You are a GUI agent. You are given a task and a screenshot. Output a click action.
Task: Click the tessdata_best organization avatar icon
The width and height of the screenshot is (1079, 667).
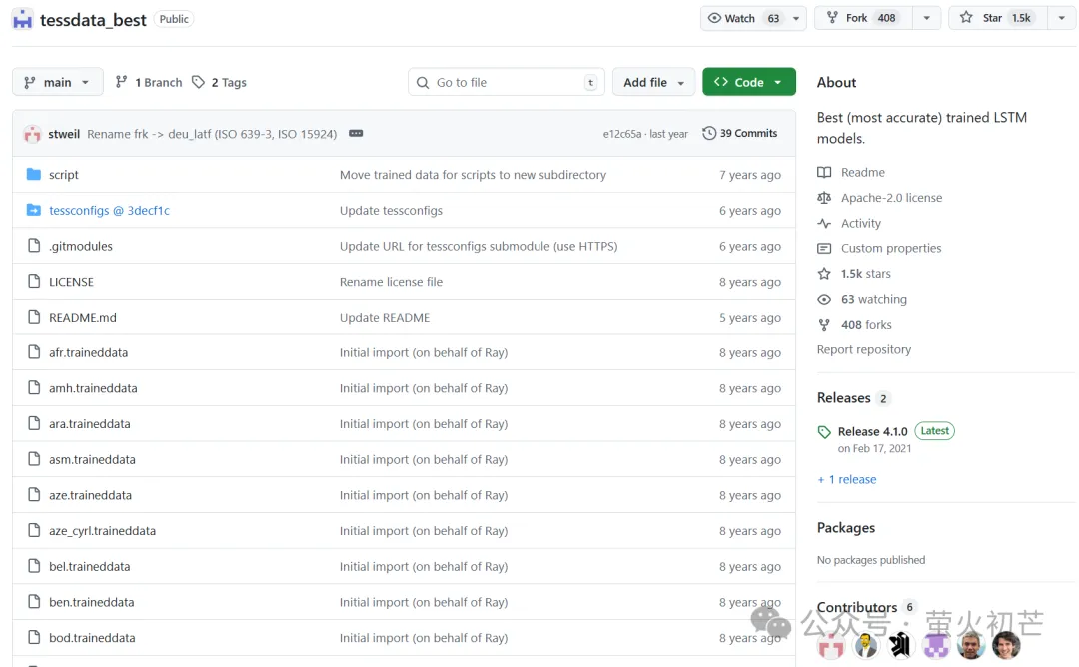(22, 19)
